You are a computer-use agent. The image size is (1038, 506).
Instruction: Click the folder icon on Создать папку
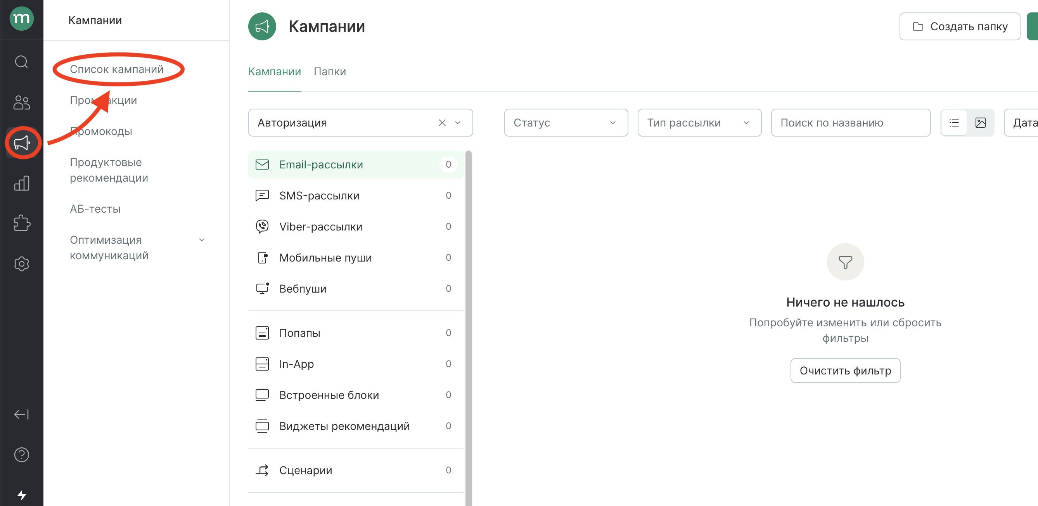[x=917, y=26]
